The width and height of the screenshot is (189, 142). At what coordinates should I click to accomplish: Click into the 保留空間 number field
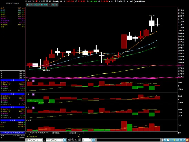pos(86,140)
